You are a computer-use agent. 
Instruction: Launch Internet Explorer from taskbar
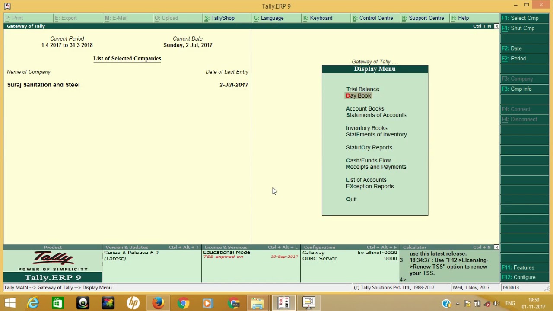(x=33, y=303)
